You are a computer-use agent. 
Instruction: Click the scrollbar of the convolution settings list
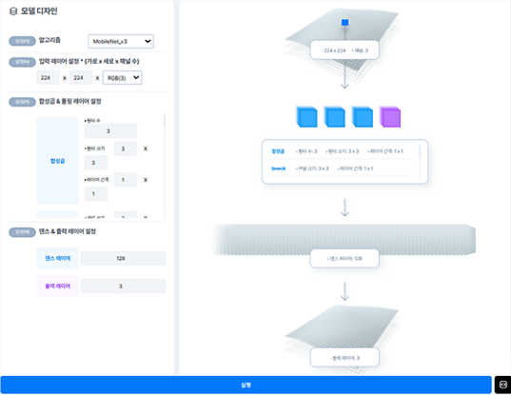tap(165, 120)
